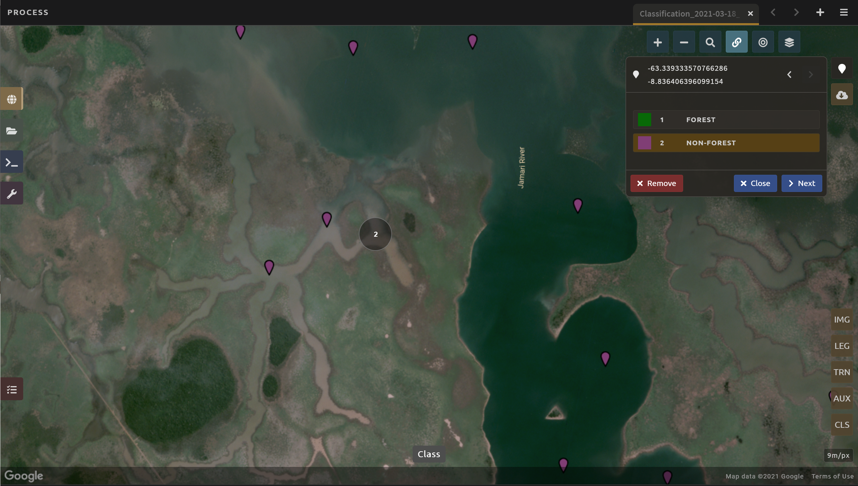Click the zoom in plus map button
Image resolution: width=858 pixels, height=486 pixels.
point(657,42)
